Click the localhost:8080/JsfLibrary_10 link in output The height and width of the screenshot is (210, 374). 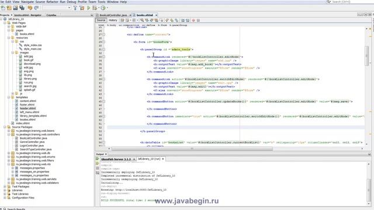coord(141,190)
